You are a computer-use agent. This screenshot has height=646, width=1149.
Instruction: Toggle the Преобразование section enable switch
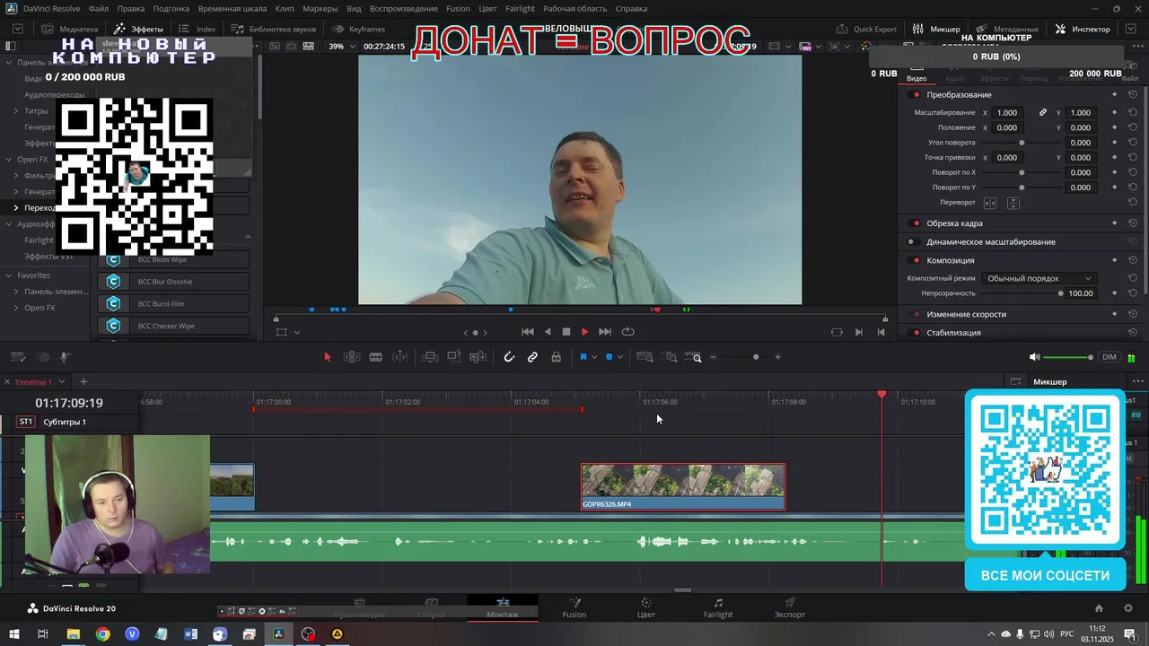[x=916, y=95]
